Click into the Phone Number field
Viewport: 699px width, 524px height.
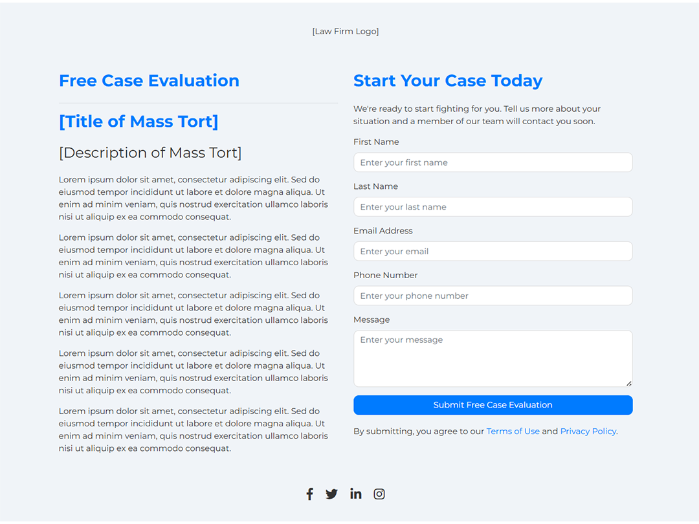[x=493, y=296]
